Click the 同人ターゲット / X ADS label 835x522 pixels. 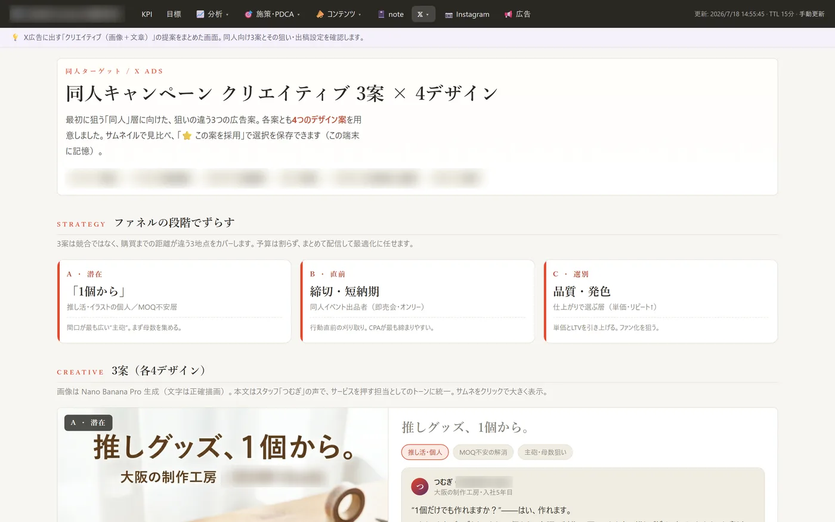pyautogui.click(x=115, y=71)
